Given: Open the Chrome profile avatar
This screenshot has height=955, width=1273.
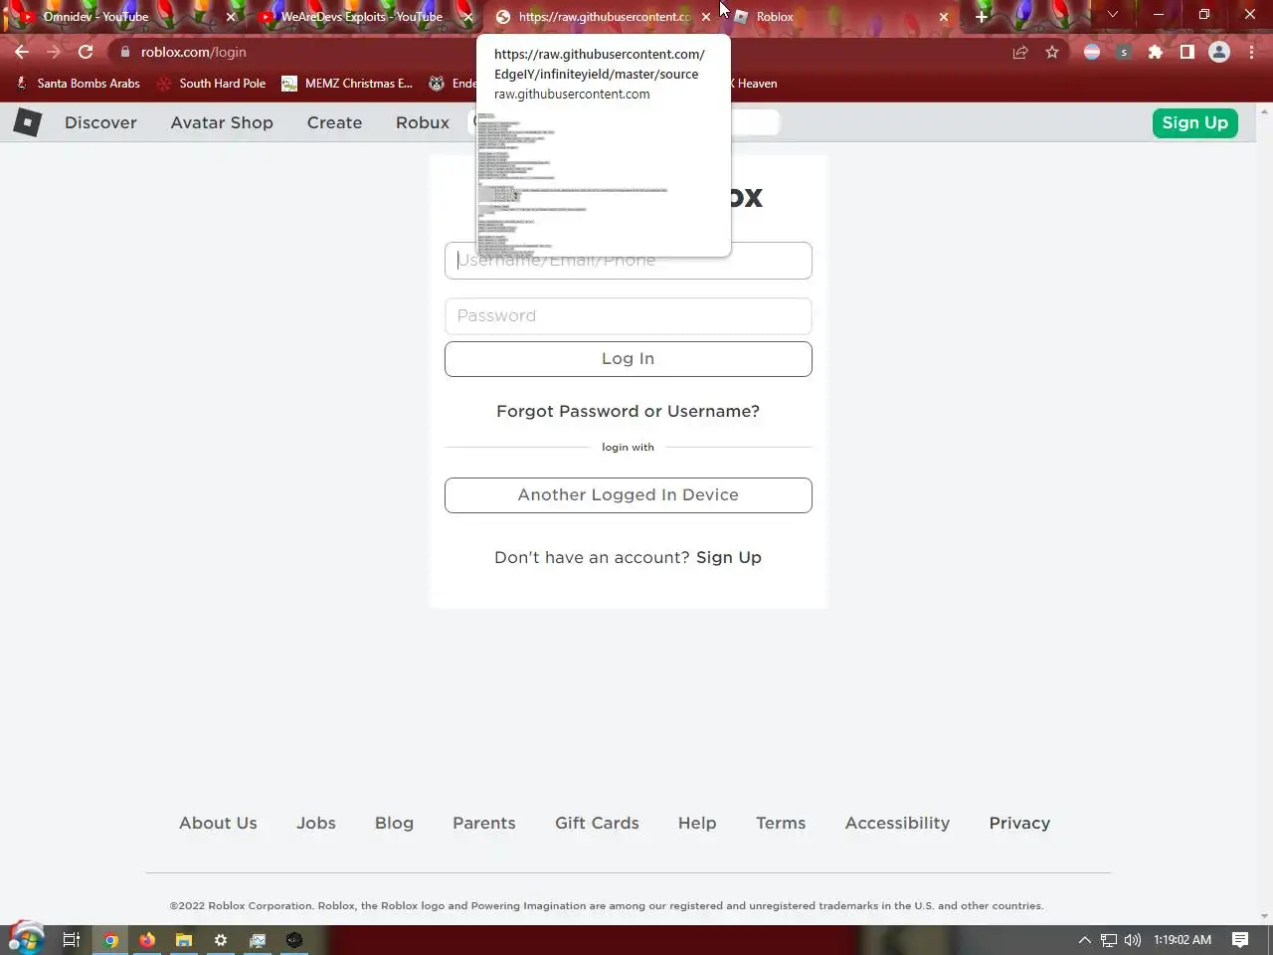Looking at the screenshot, I should tap(1219, 52).
